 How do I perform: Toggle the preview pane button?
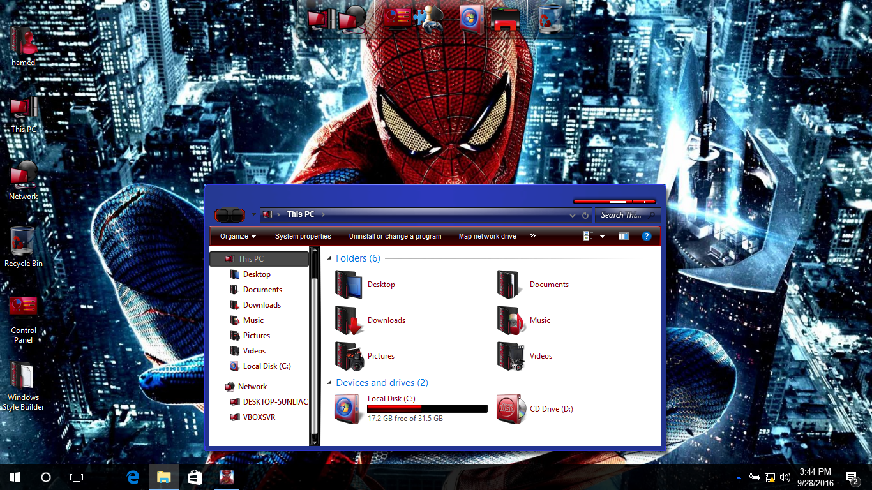(624, 236)
